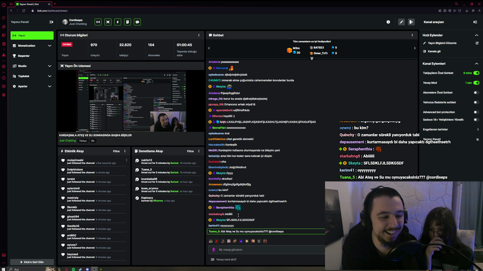
Task: Open Denetleme Akışı three-dot menu
Action: click(199, 151)
